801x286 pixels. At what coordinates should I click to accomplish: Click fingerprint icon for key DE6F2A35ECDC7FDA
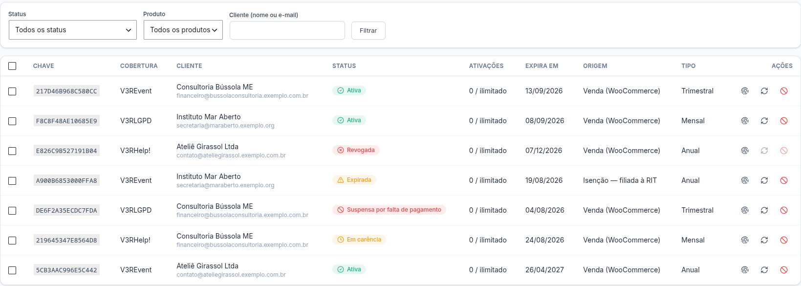[x=745, y=210]
